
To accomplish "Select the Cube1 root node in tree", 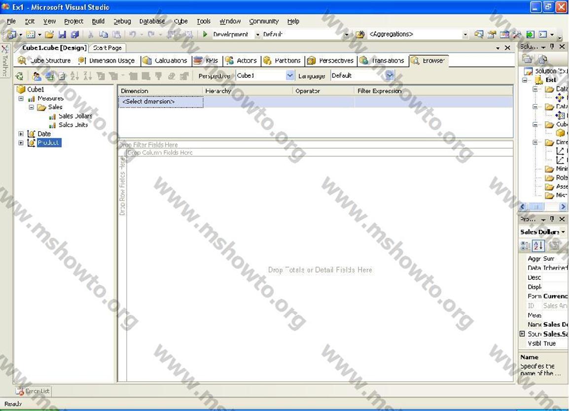I will (x=36, y=89).
